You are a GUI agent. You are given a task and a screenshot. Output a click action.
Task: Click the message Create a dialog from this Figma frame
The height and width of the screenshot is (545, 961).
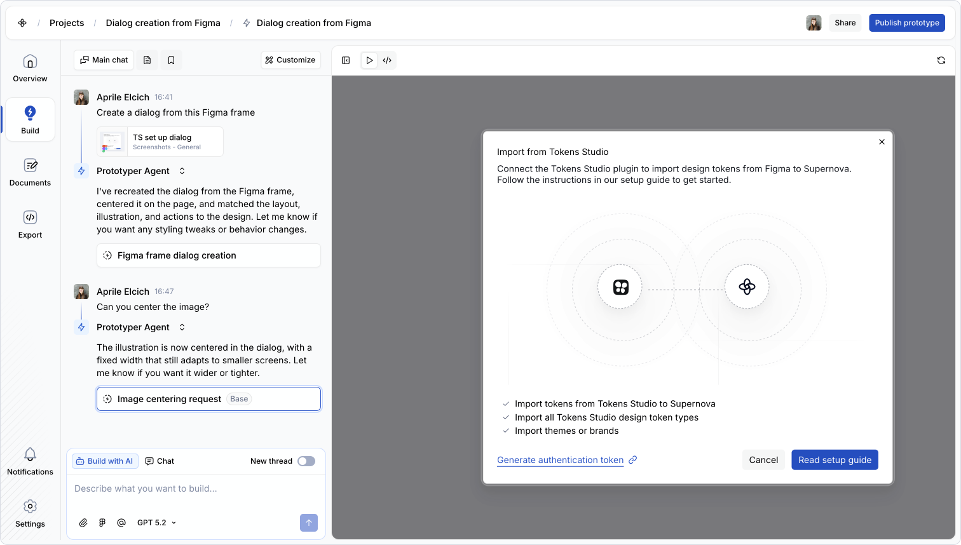coord(175,112)
